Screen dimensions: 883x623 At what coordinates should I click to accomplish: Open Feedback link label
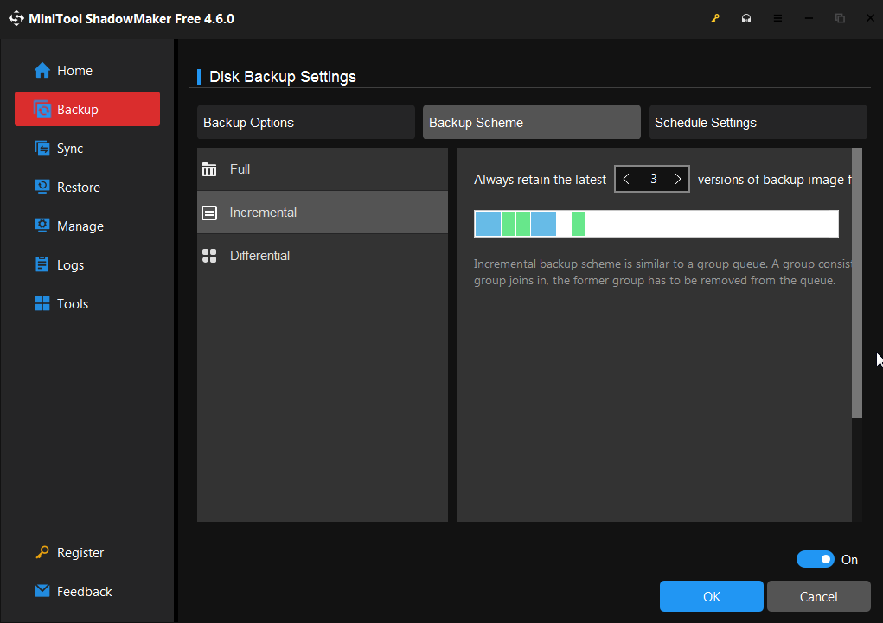85,592
